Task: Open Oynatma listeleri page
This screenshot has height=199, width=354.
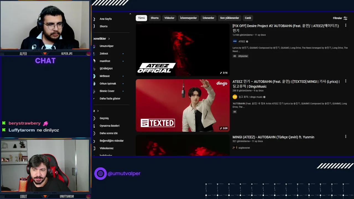Action: point(110,126)
